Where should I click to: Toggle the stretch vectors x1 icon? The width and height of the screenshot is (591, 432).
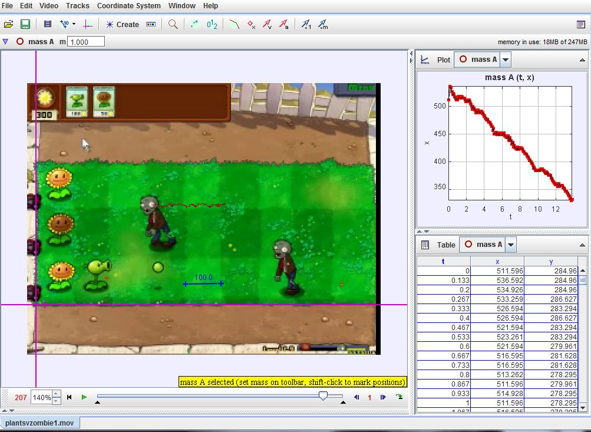(306, 25)
